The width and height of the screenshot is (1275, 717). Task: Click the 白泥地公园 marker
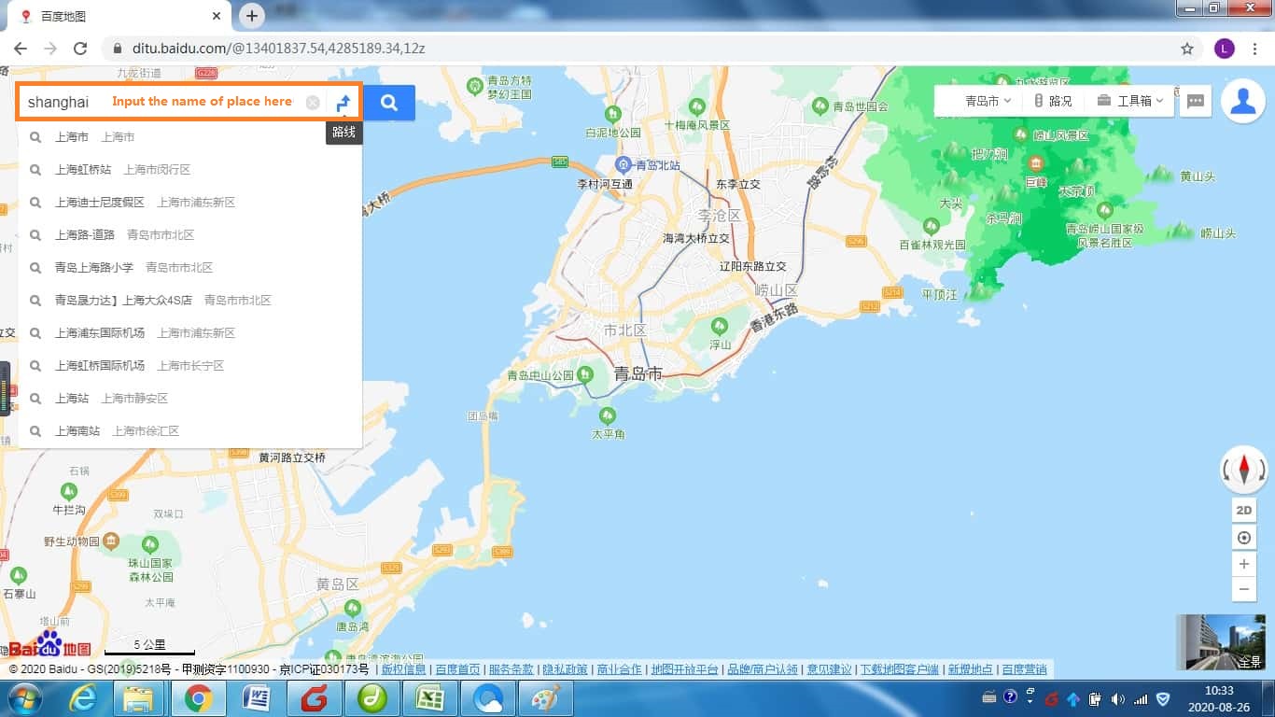coord(612,114)
